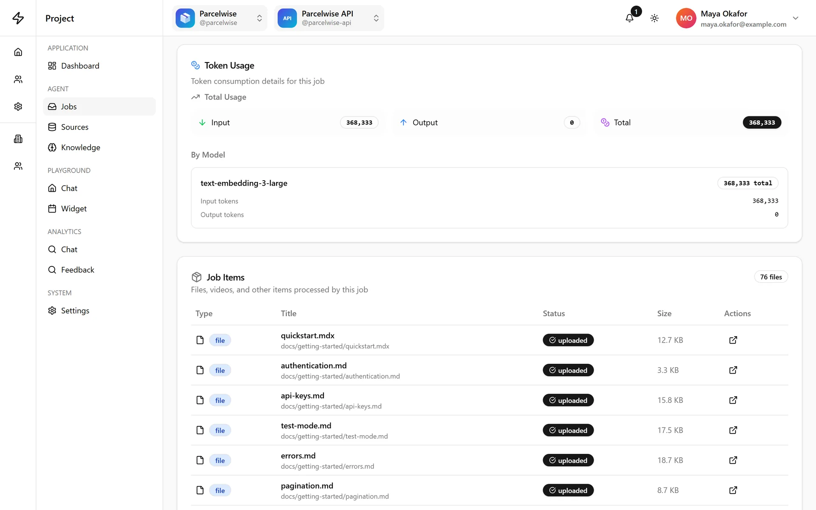Open the Knowledge page
The height and width of the screenshot is (510, 816).
(x=99, y=147)
